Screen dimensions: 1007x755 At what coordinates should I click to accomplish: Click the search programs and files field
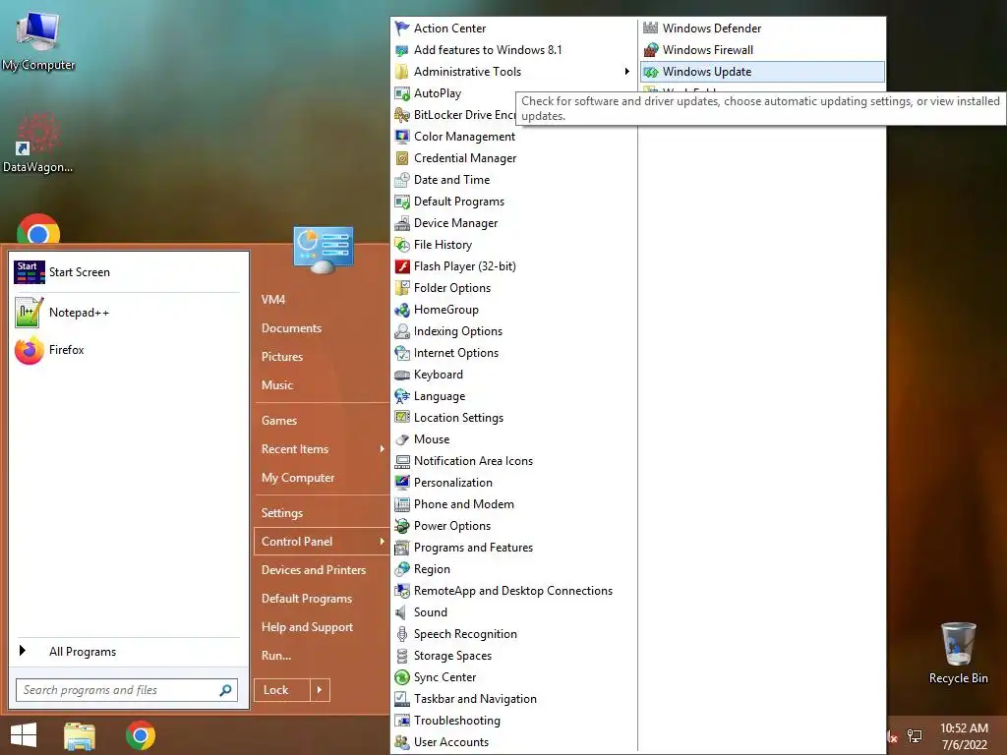pos(127,690)
